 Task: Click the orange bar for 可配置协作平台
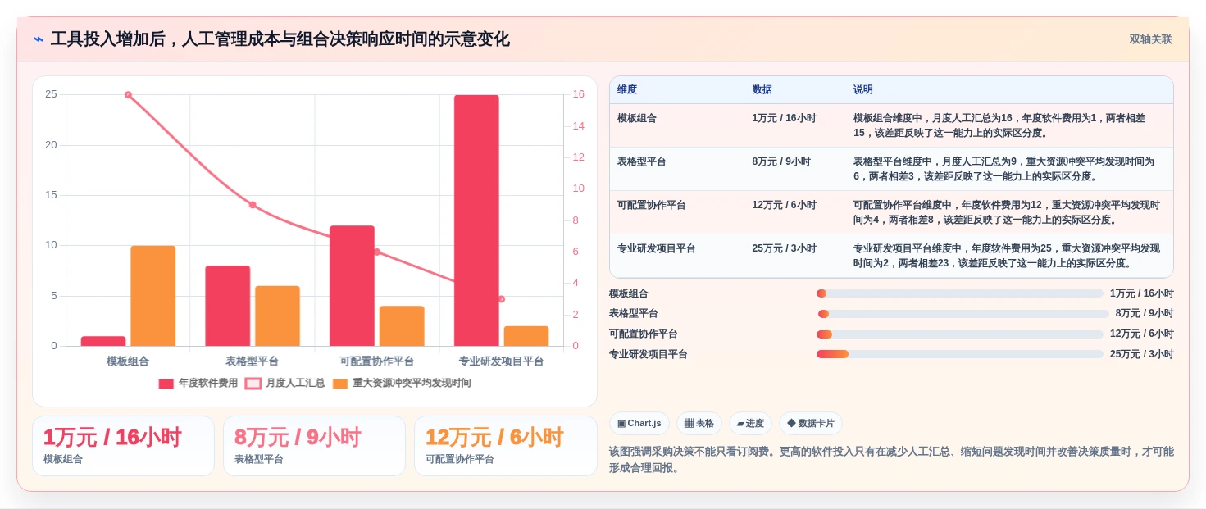402,326
